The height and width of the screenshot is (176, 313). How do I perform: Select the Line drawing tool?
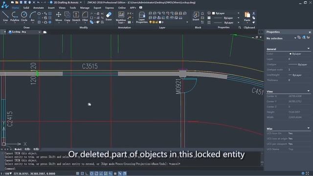tap(5, 16)
